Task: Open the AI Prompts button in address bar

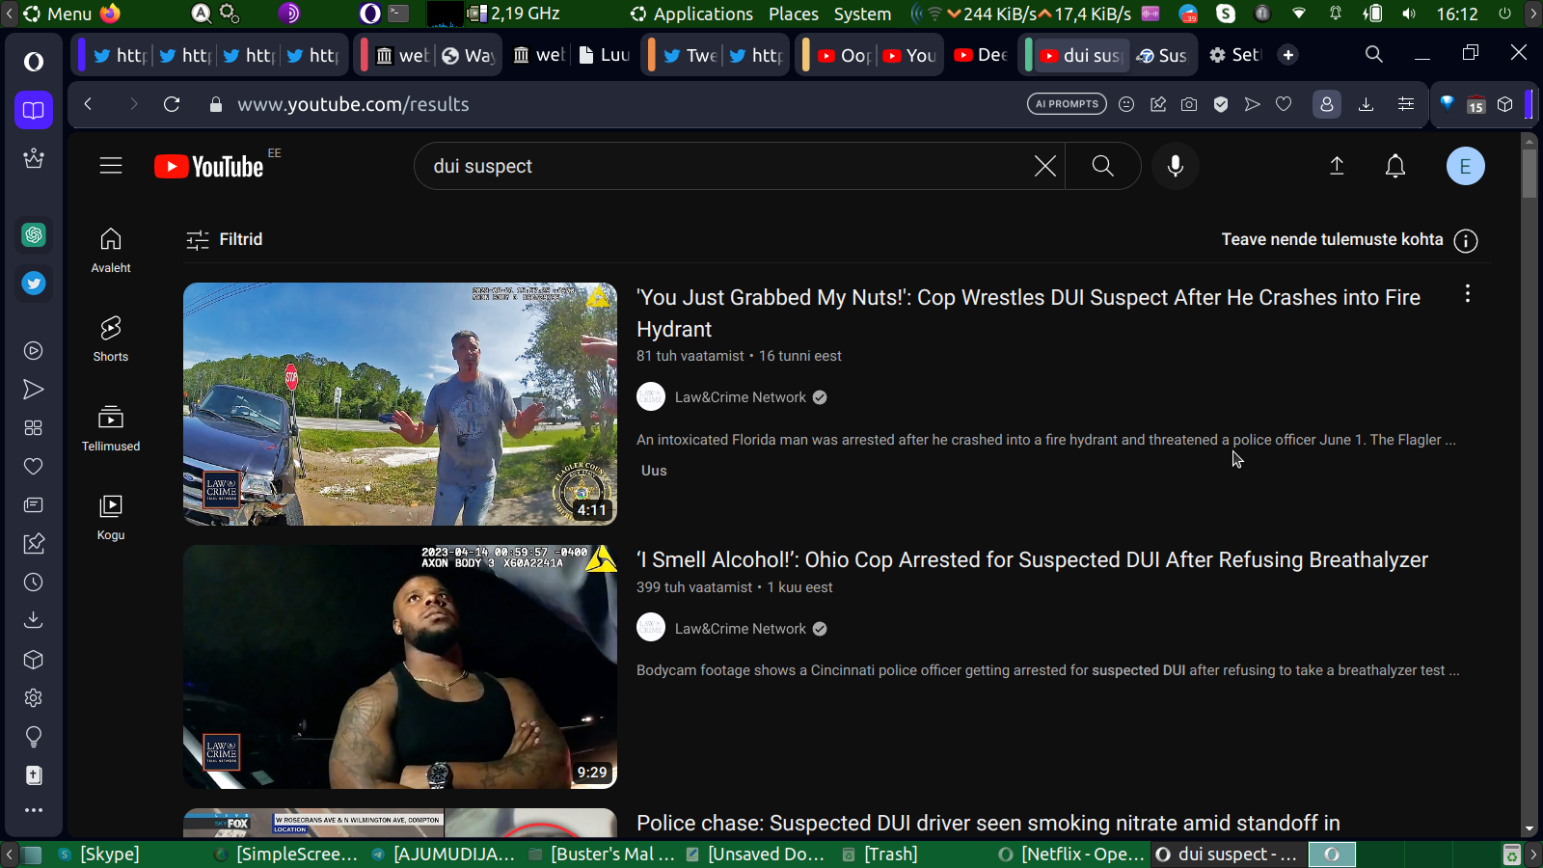Action: click(x=1067, y=104)
